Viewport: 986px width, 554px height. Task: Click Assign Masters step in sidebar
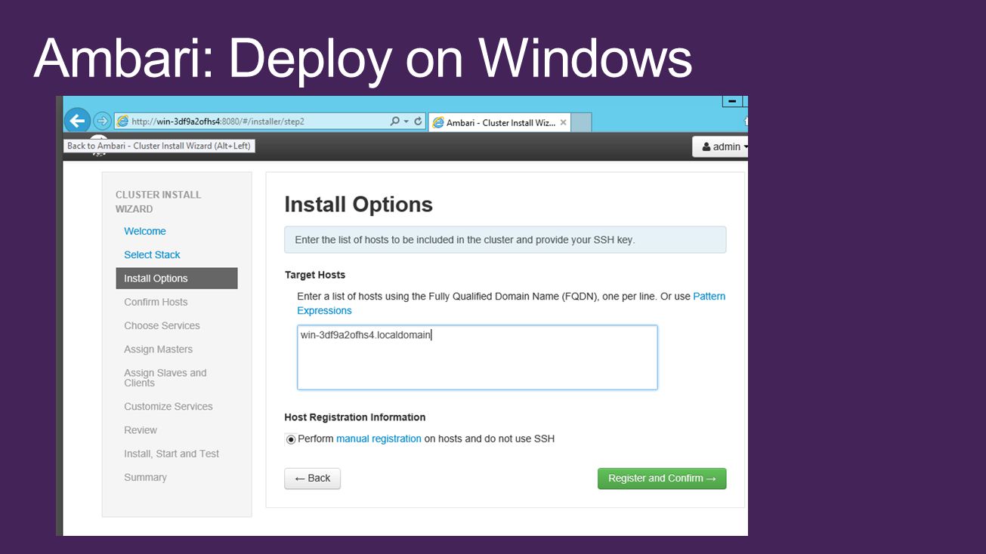(x=158, y=349)
